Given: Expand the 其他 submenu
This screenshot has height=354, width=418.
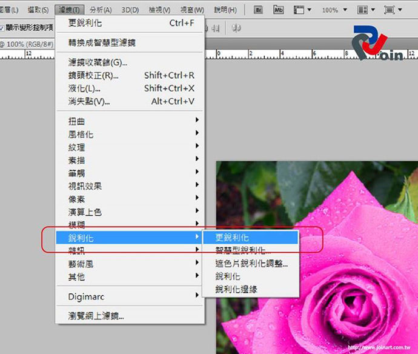Looking at the screenshot, I should [130, 276].
